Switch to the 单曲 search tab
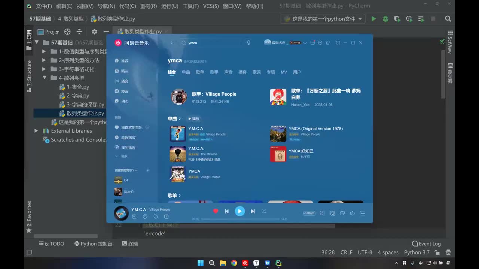This screenshot has height=269, width=479. tap(186, 72)
